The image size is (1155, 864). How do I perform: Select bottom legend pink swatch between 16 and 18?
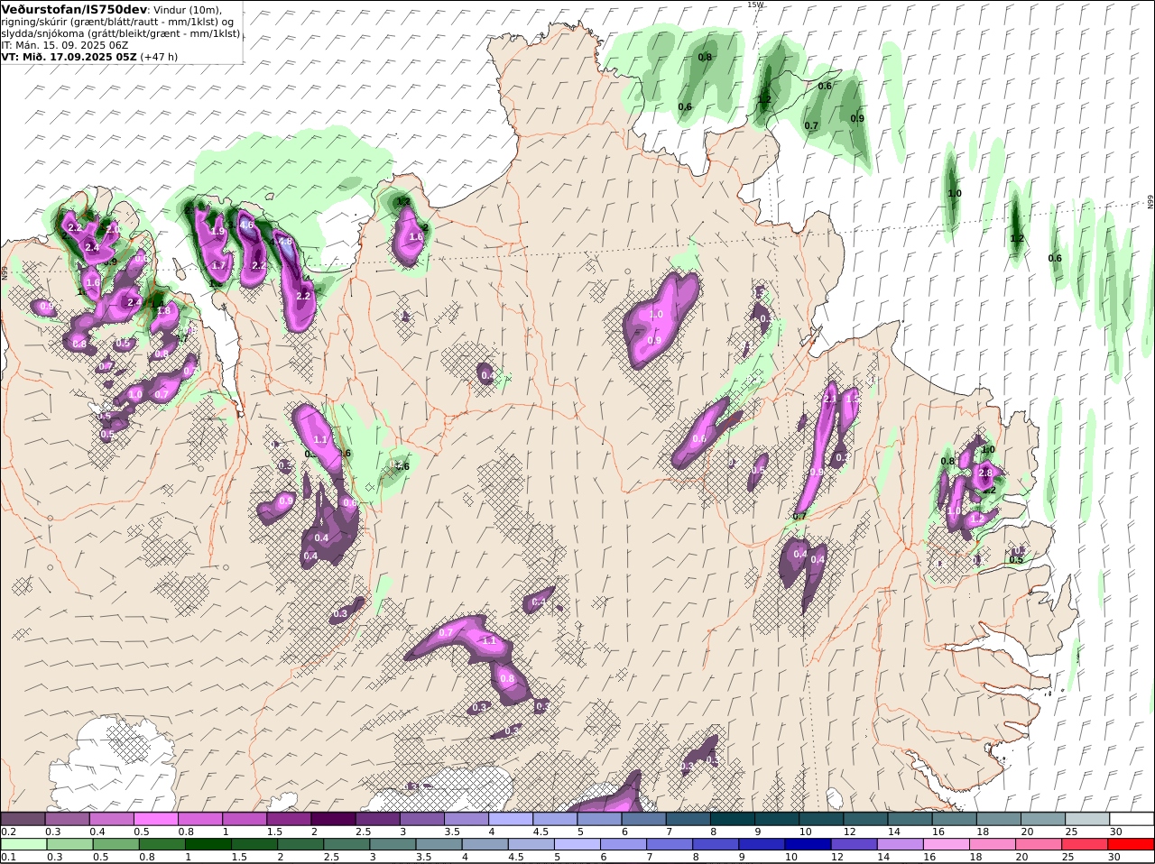[947, 844]
